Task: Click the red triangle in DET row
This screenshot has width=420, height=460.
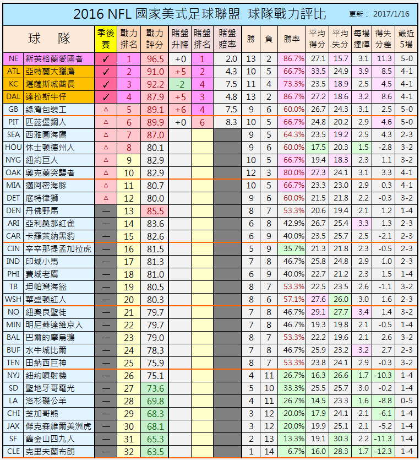Action: 106,198
